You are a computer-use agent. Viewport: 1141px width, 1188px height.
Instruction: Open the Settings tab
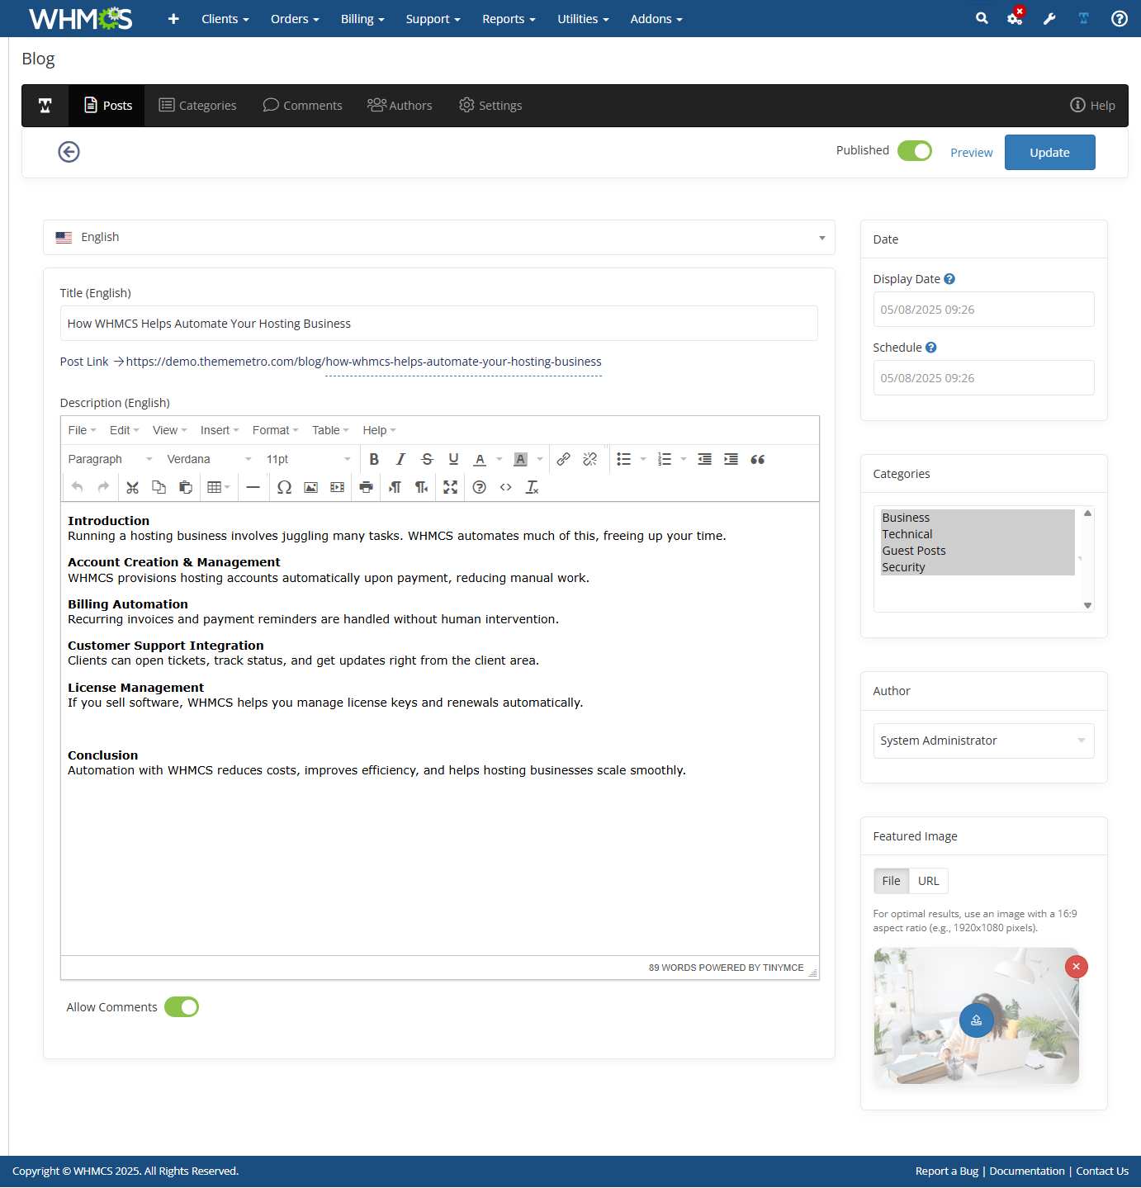(490, 106)
